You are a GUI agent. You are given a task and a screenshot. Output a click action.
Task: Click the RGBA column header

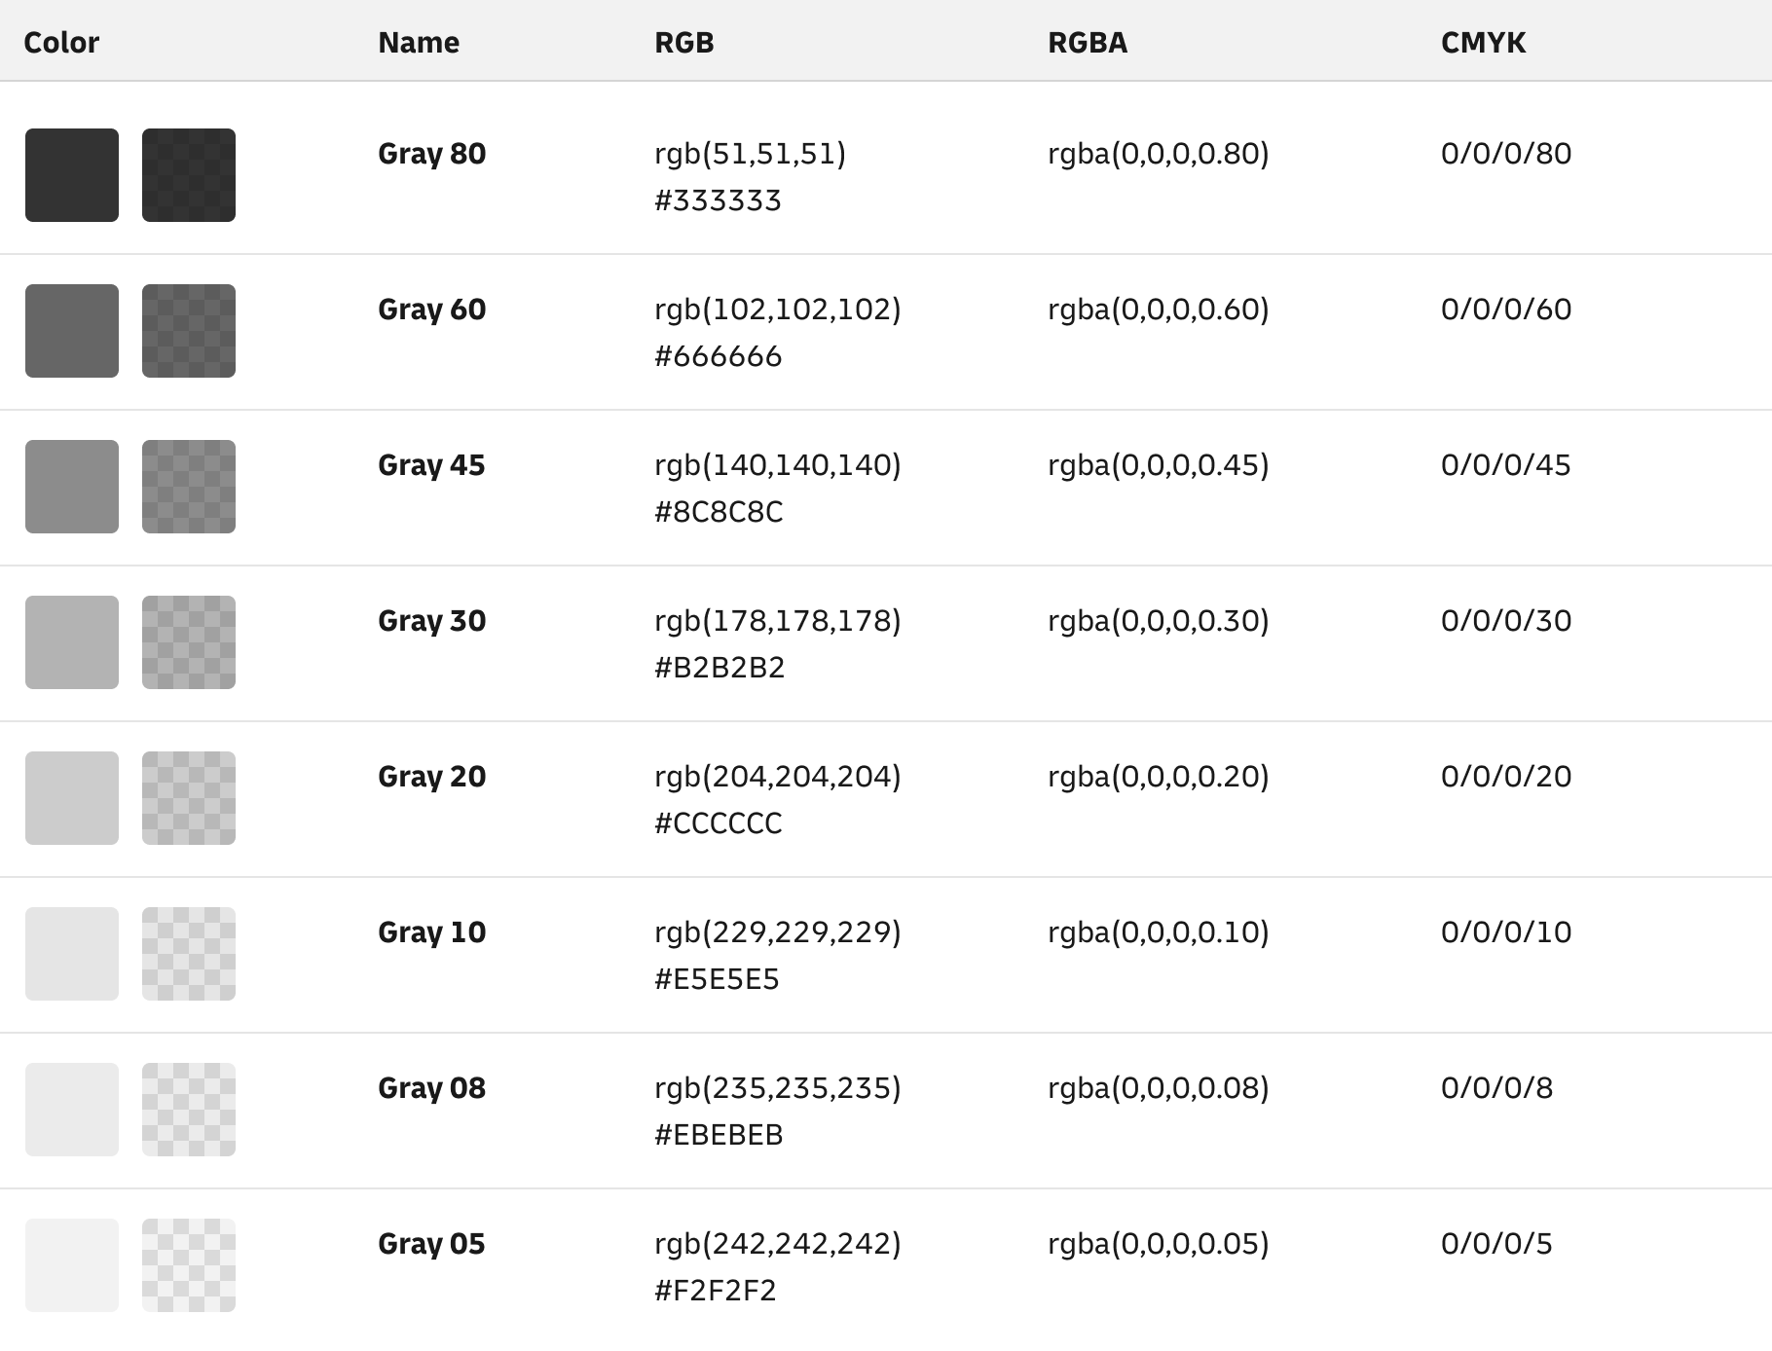pos(1088,43)
